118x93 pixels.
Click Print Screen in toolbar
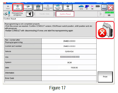[28, 7]
